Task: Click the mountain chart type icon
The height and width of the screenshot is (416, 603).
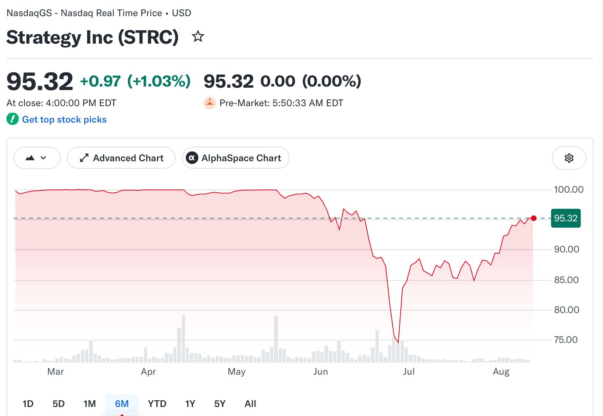Action: 30,158
